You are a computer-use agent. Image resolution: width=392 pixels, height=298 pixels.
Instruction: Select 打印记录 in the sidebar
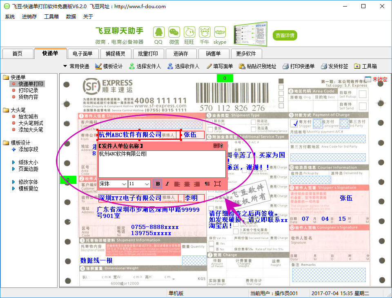click(x=28, y=90)
